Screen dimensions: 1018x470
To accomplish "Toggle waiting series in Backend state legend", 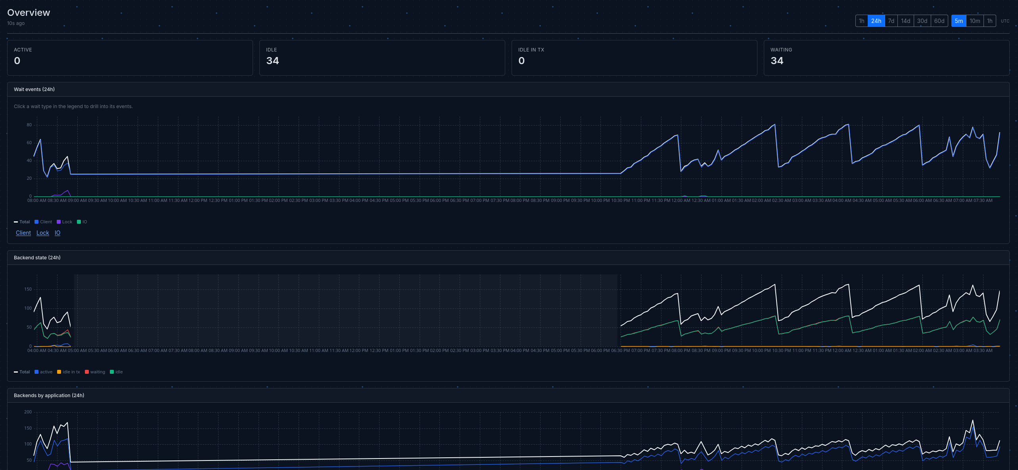I will [95, 372].
